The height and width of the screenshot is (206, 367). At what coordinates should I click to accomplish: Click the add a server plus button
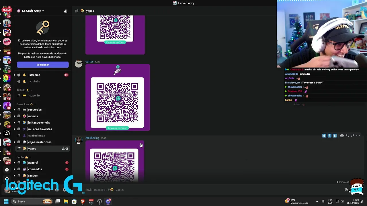(x=7, y=170)
